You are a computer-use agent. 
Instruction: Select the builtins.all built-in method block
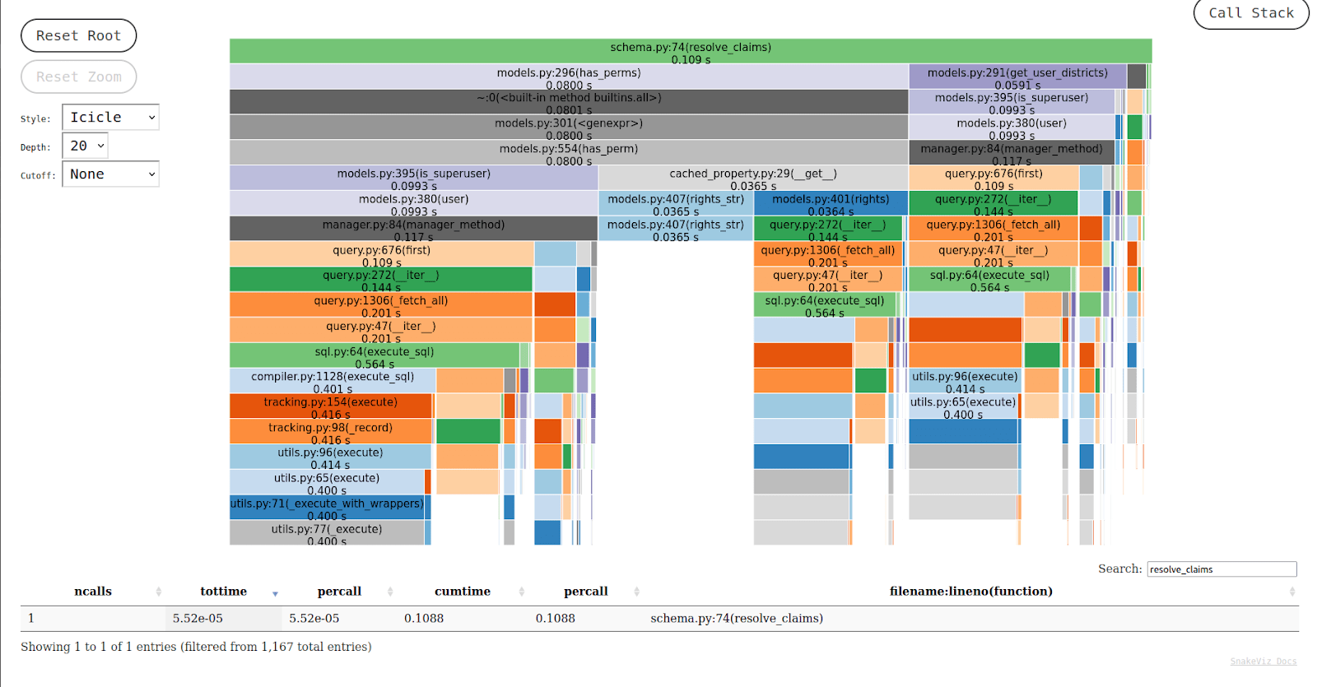[x=569, y=102]
